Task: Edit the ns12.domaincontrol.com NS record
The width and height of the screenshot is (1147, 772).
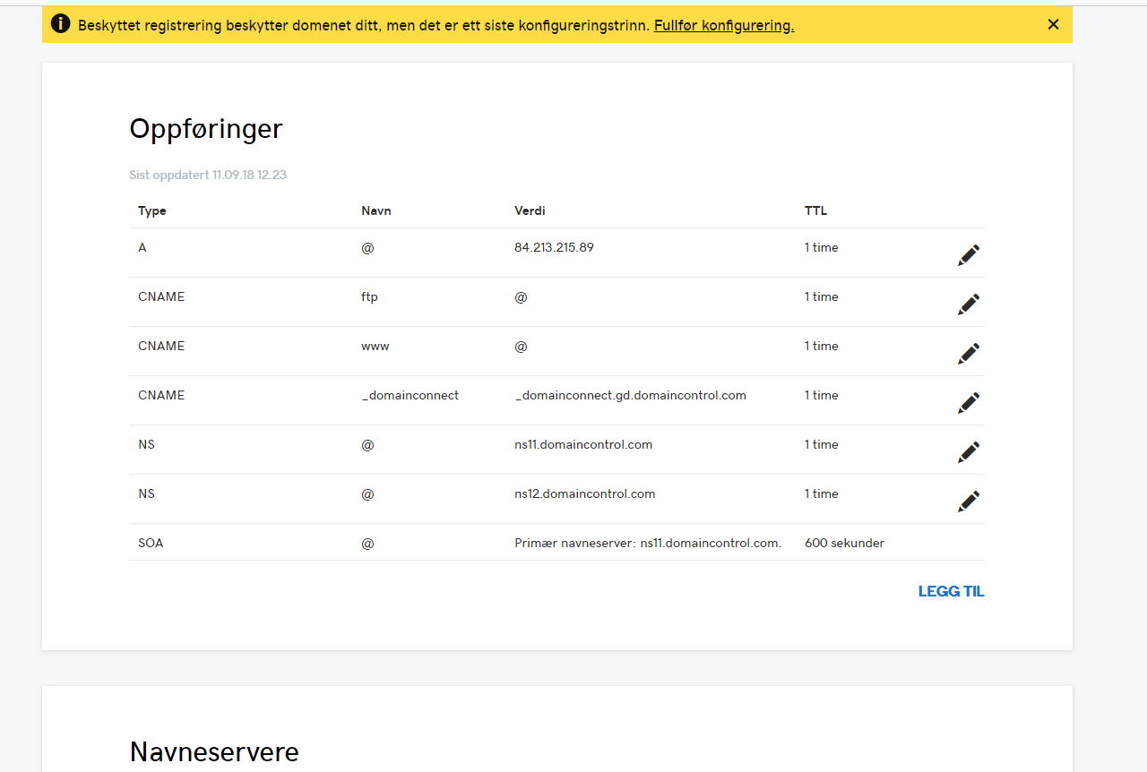Action: [968, 502]
